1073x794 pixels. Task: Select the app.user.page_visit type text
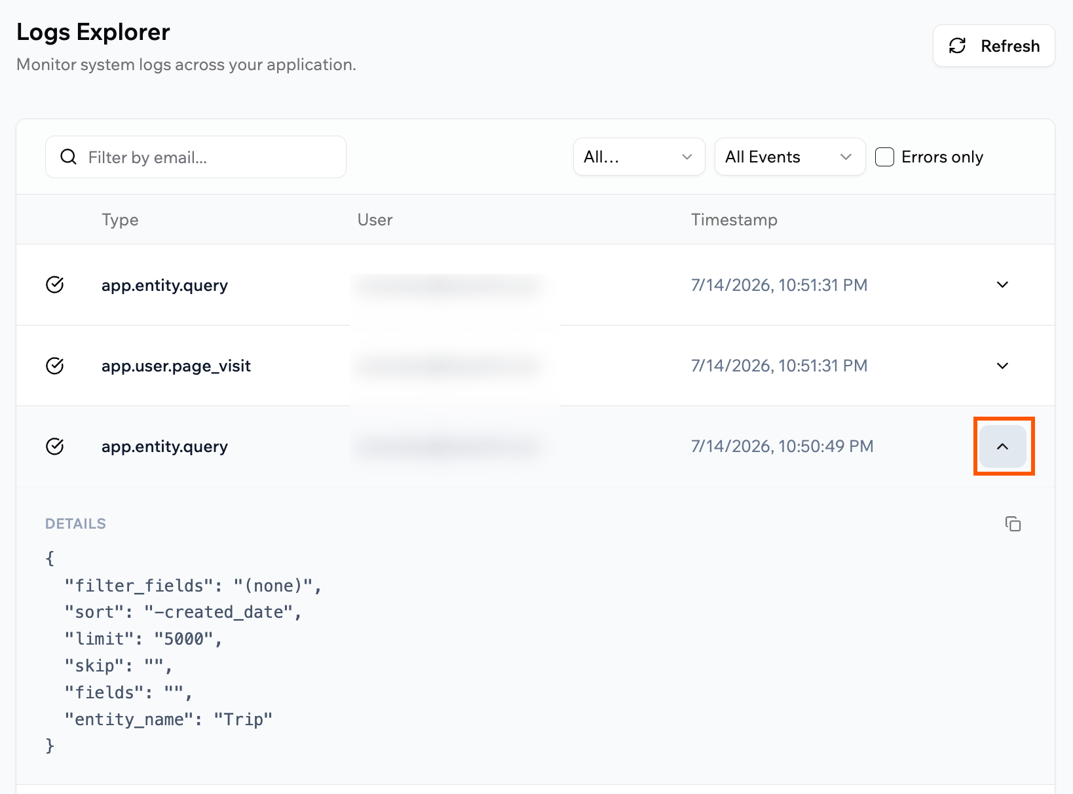(x=176, y=366)
